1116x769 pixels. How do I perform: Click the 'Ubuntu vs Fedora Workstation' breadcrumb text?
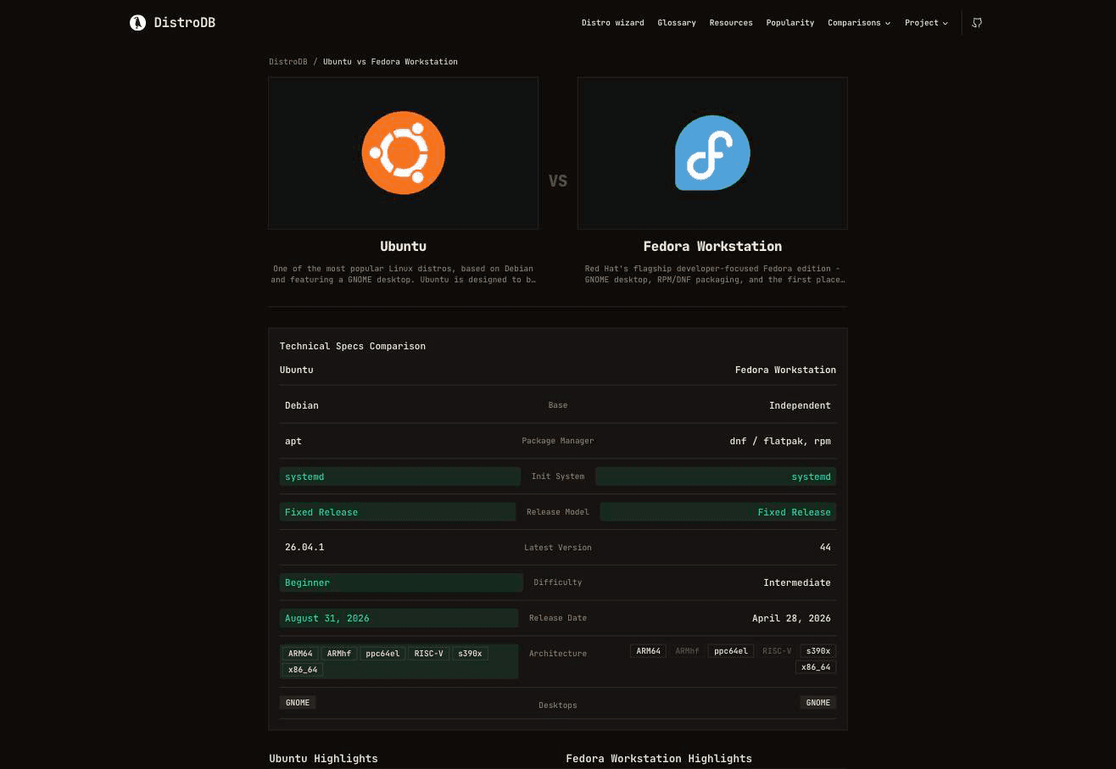point(390,62)
